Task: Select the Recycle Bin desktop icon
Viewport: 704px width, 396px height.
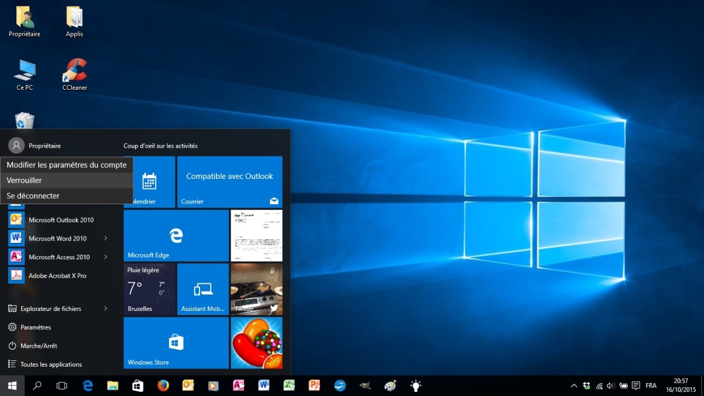Action: [x=25, y=121]
